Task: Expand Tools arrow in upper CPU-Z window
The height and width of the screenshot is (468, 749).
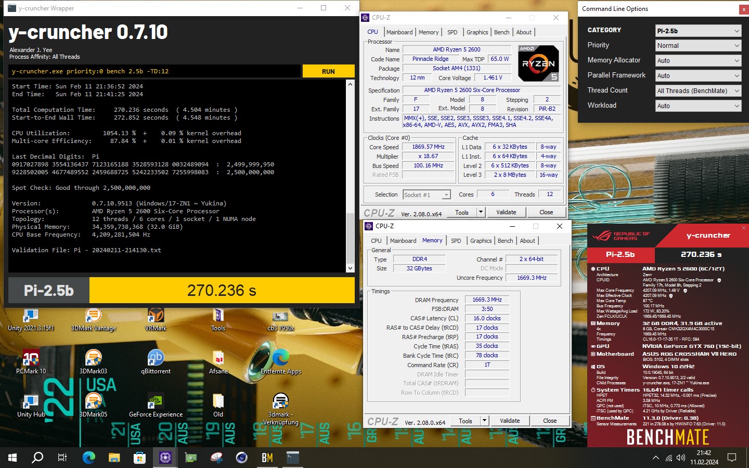Action: (481, 212)
